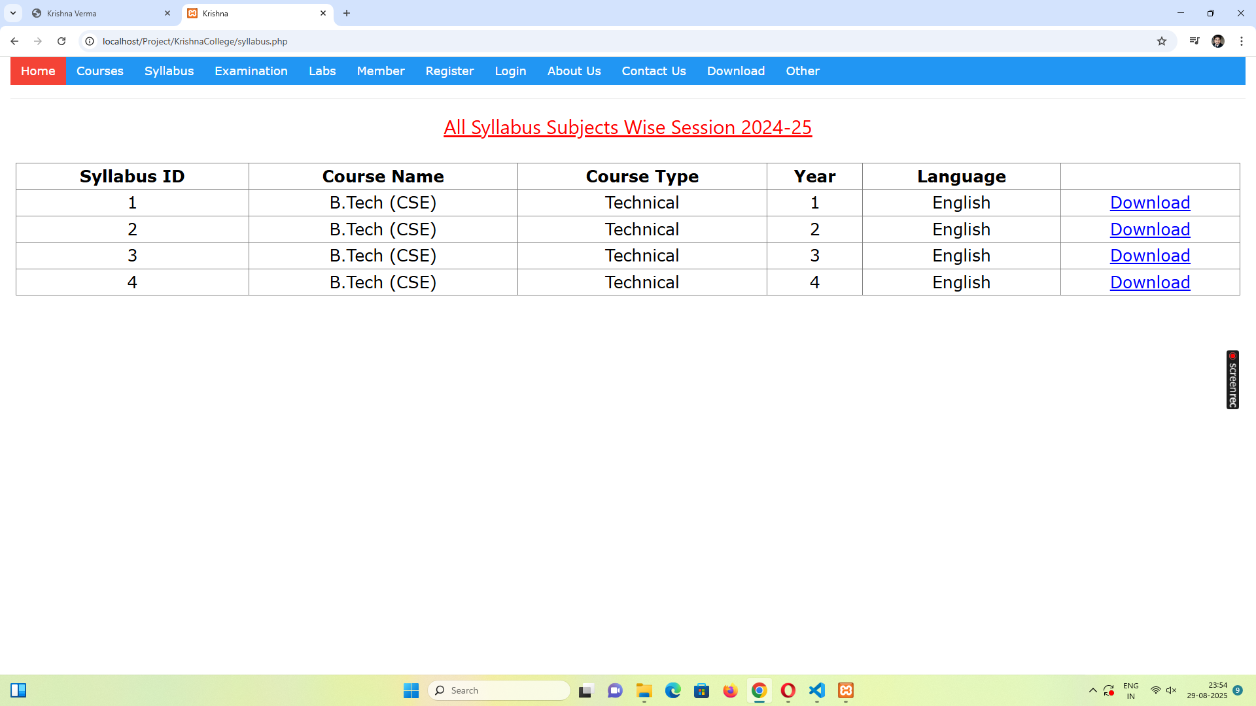Viewport: 1256px width, 706px height.
Task: Click the Syllabus ID column header
Action: (x=132, y=176)
